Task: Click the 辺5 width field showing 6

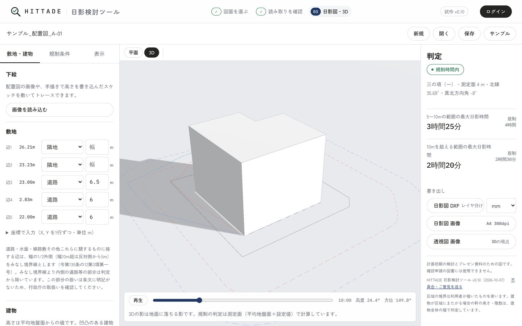Action: click(x=97, y=217)
